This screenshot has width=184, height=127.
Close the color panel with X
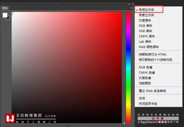(x=133, y=4)
